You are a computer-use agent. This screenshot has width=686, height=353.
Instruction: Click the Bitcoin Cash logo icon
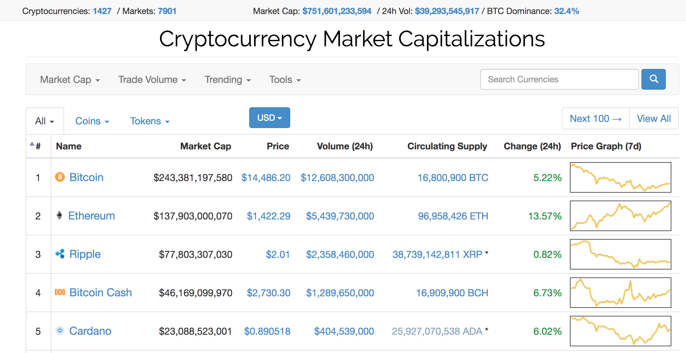tap(60, 292)
